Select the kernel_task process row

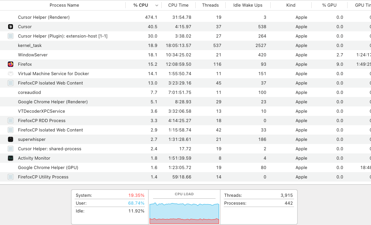click(185, 45)
